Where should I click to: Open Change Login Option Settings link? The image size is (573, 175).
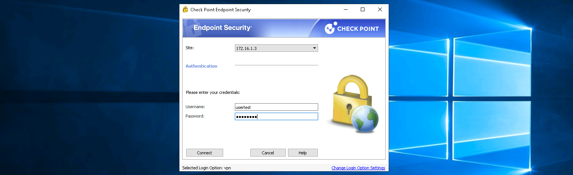pos(358,168)
